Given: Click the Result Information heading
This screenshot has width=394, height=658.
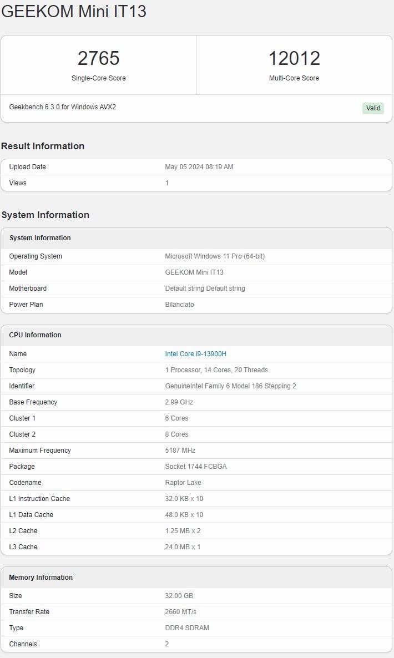Looking at the screenshot, I should (43, 146).
